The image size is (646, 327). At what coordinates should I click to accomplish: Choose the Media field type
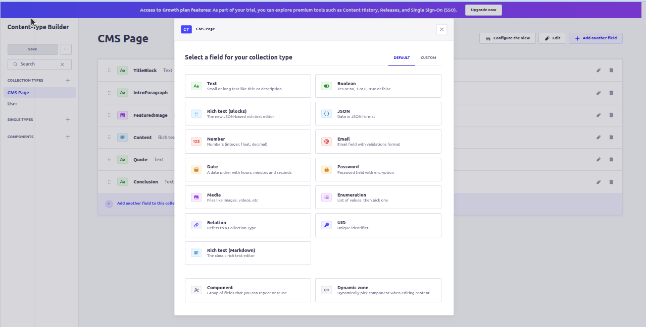[247, 198]
